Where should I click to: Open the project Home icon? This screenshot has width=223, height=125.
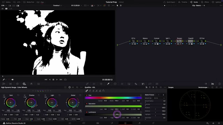[213, 123]
